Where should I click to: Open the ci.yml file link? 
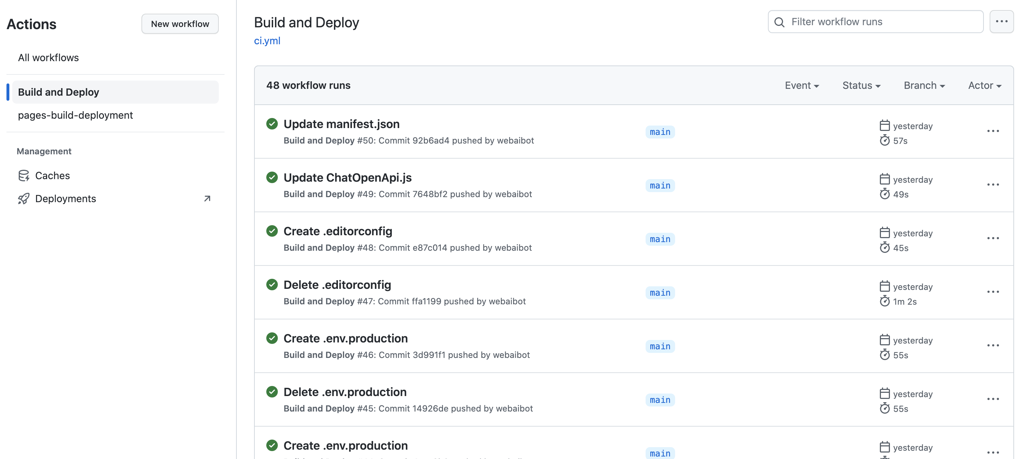[267, 40]
